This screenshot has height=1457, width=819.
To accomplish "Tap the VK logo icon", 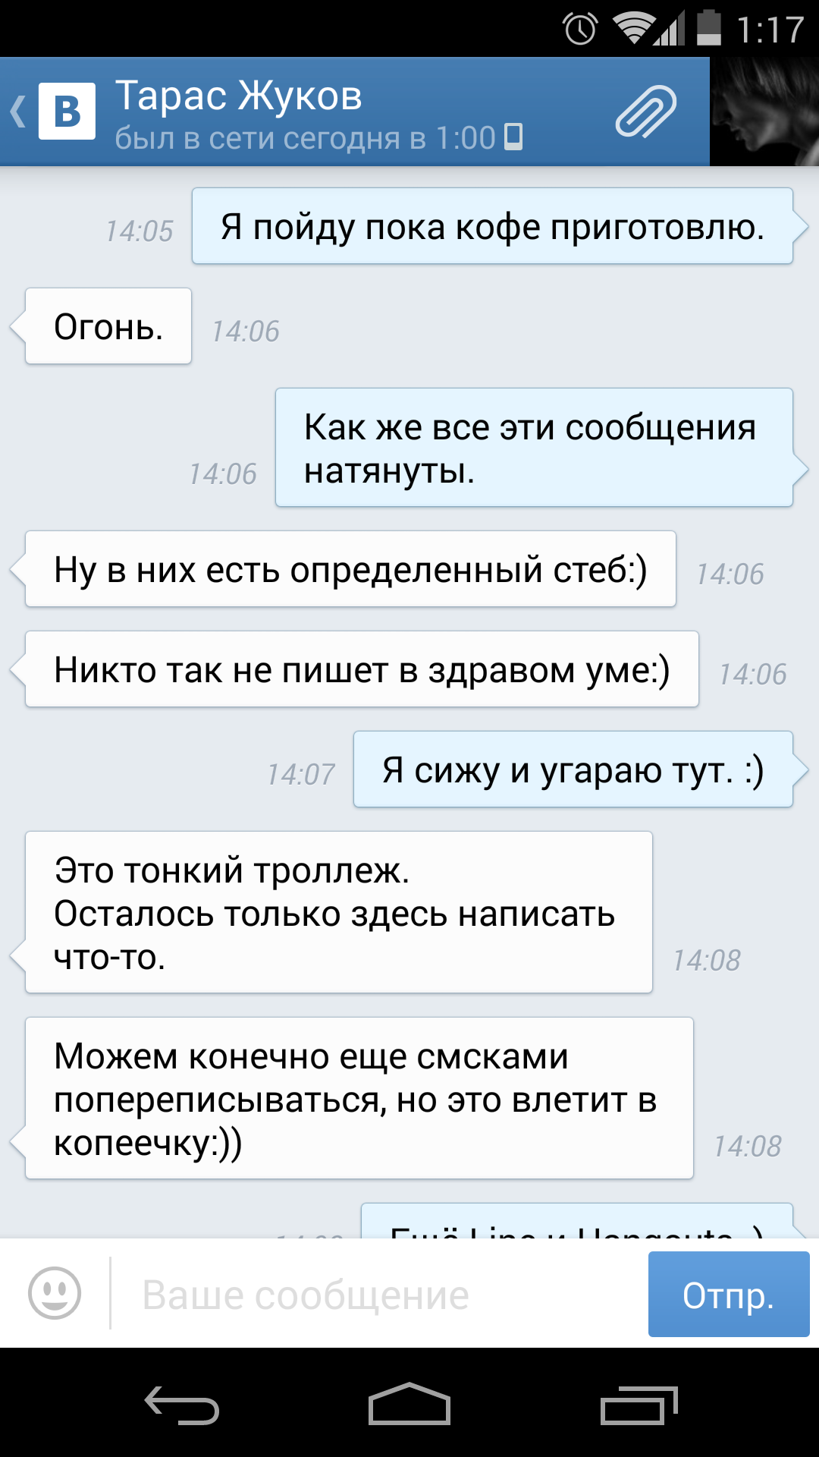I will pos(67,112).
